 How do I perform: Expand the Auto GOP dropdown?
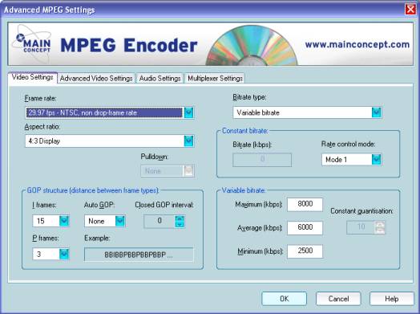coord(120,221)
